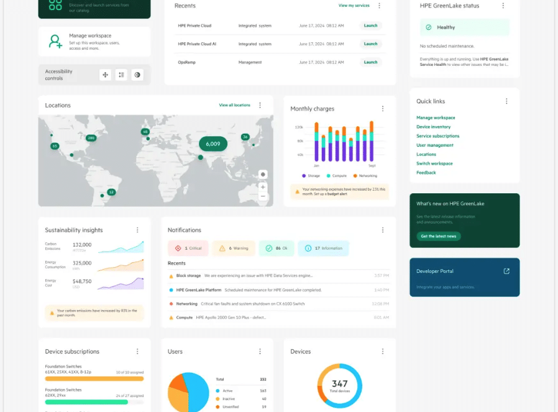Click the 40 location marker over Europe
Viewport: 558px width, 412px height.
pos(145,132)
